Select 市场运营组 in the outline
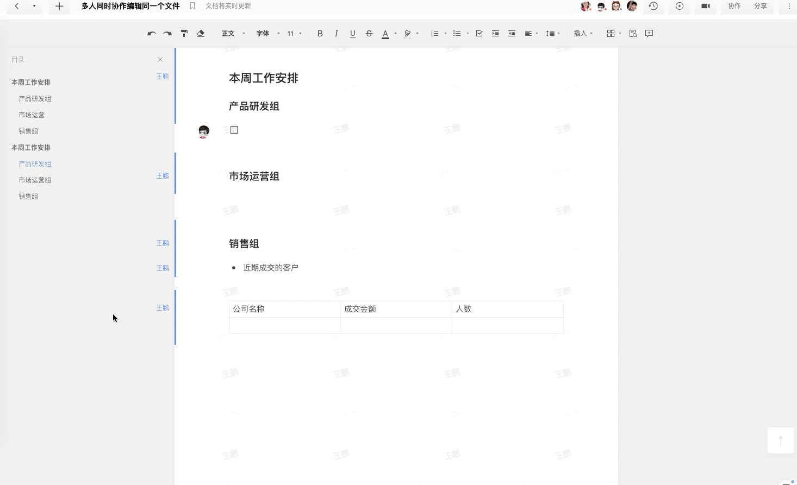The height and width of the screenshot is (485, 797). click(35, 180)
